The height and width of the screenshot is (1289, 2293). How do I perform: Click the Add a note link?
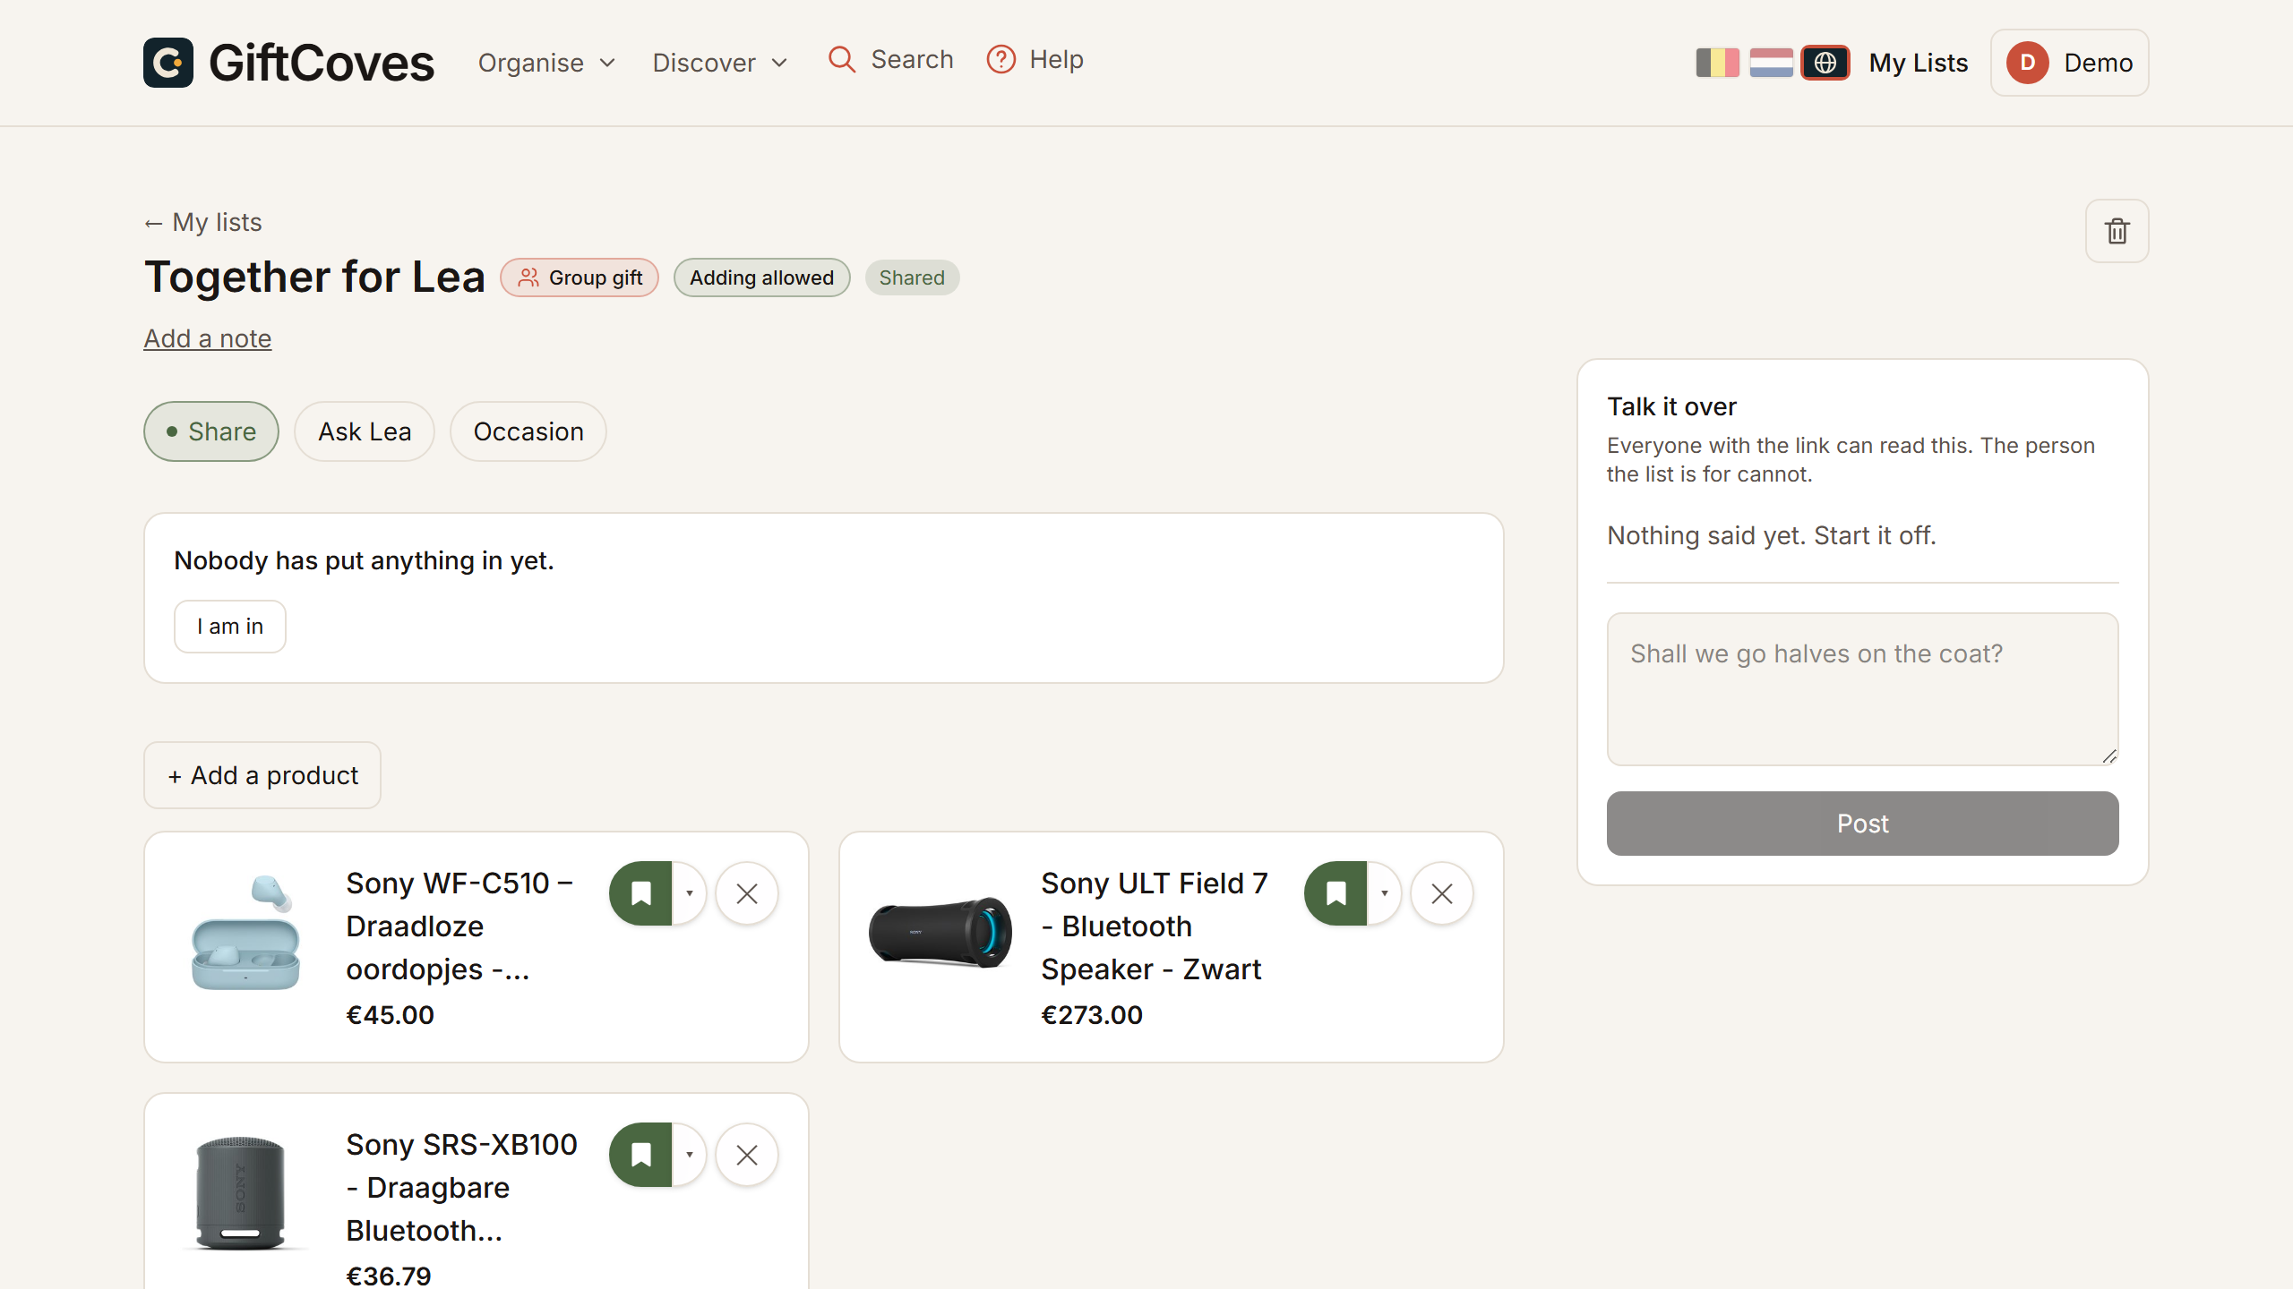208,338
